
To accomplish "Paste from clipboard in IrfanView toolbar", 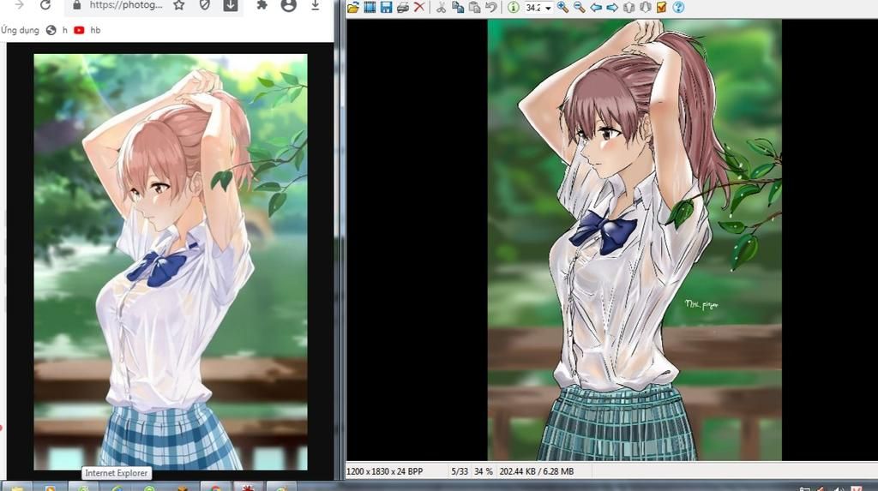I will click(474, 7).
